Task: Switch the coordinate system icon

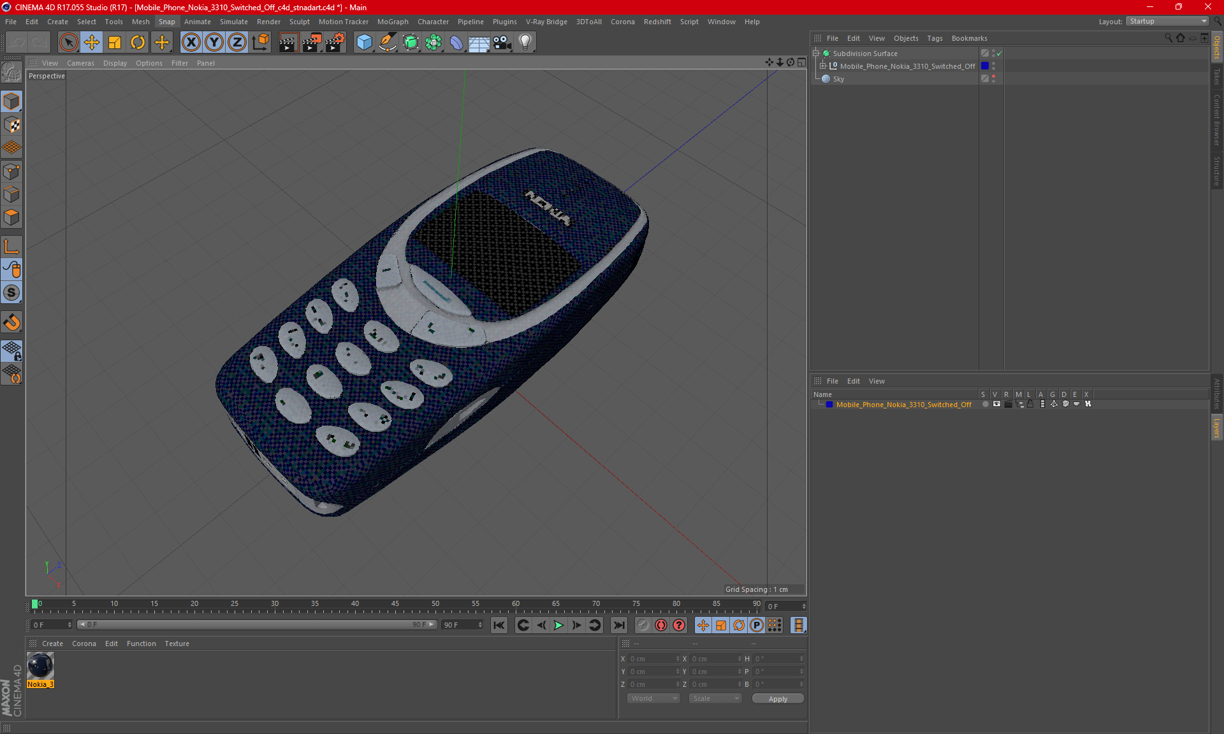Action: tap(260, 42)
